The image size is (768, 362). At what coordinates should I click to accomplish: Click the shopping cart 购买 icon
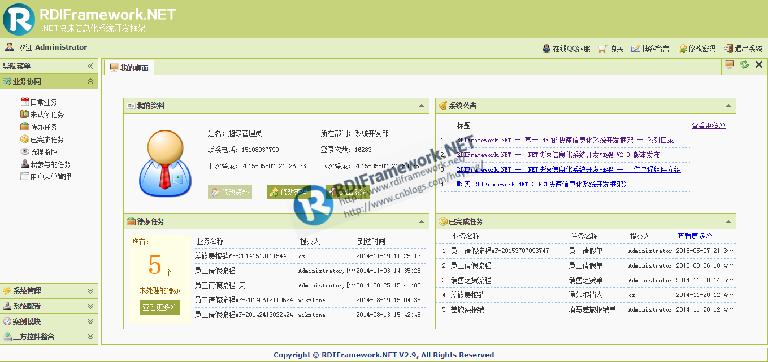click(602, 49)
